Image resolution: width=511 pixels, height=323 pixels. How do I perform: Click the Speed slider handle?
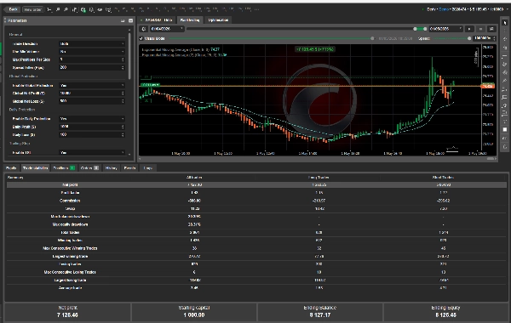click(x=469, y=38)
